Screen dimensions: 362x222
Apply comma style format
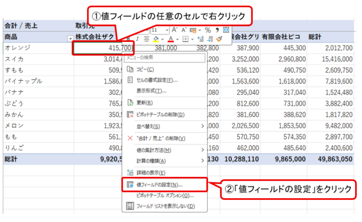(x=217, y=30)
